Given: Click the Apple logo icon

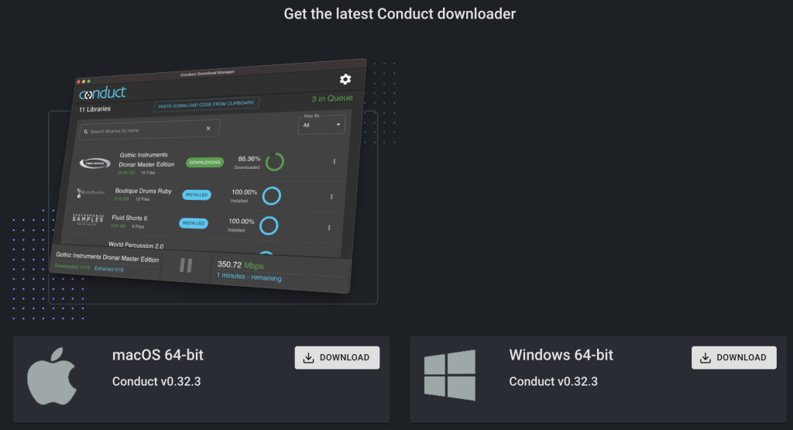Looking at the screenshot, I should click(x=52, y=376).
